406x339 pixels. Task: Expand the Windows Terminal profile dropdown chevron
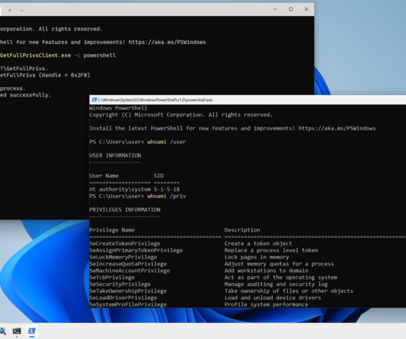click(21, 11)
